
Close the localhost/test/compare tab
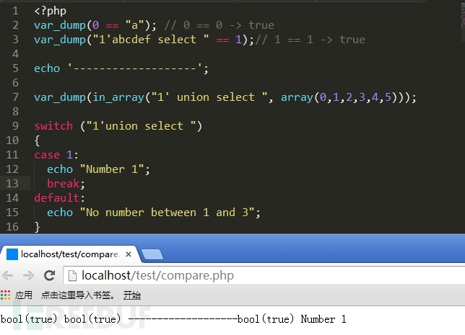129,254
